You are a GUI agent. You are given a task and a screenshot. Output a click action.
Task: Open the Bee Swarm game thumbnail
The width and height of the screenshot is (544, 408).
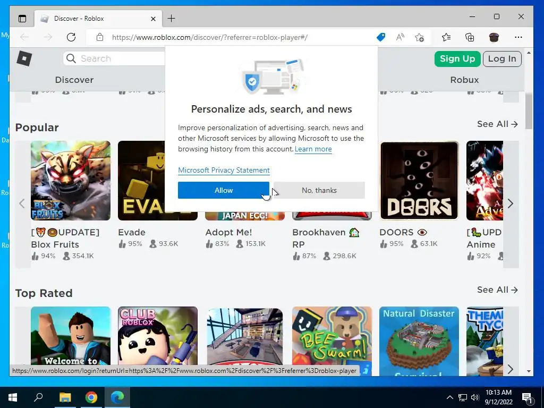(332, 336)
